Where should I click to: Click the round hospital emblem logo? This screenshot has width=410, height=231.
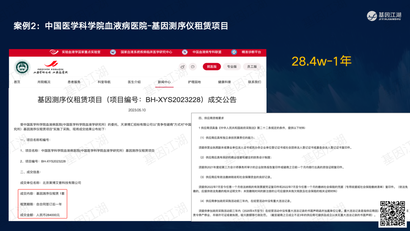point(22,68)
